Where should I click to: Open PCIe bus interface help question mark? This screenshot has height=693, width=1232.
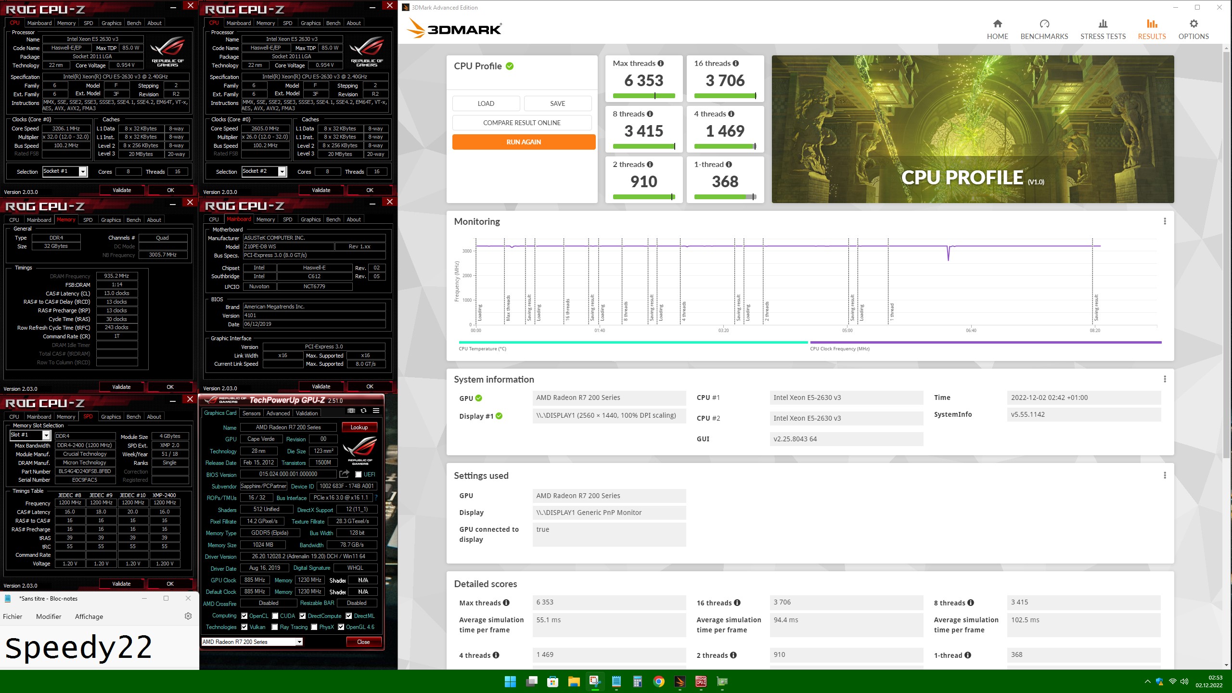pos(376,498)
